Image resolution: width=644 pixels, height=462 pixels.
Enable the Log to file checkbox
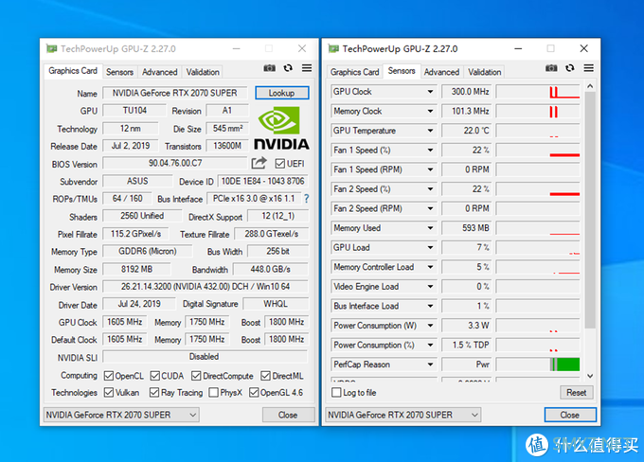[x=336, y=393]
